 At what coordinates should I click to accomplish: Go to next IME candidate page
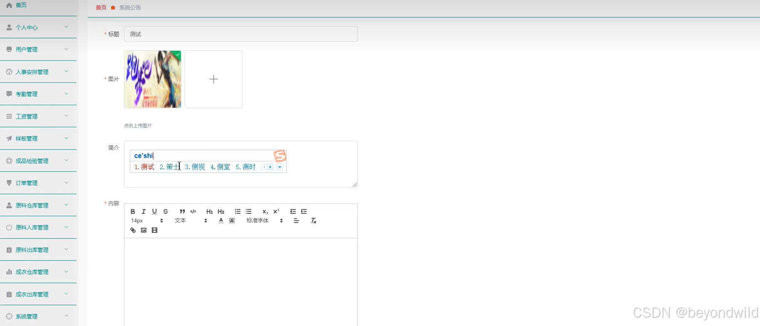point(270,167)
